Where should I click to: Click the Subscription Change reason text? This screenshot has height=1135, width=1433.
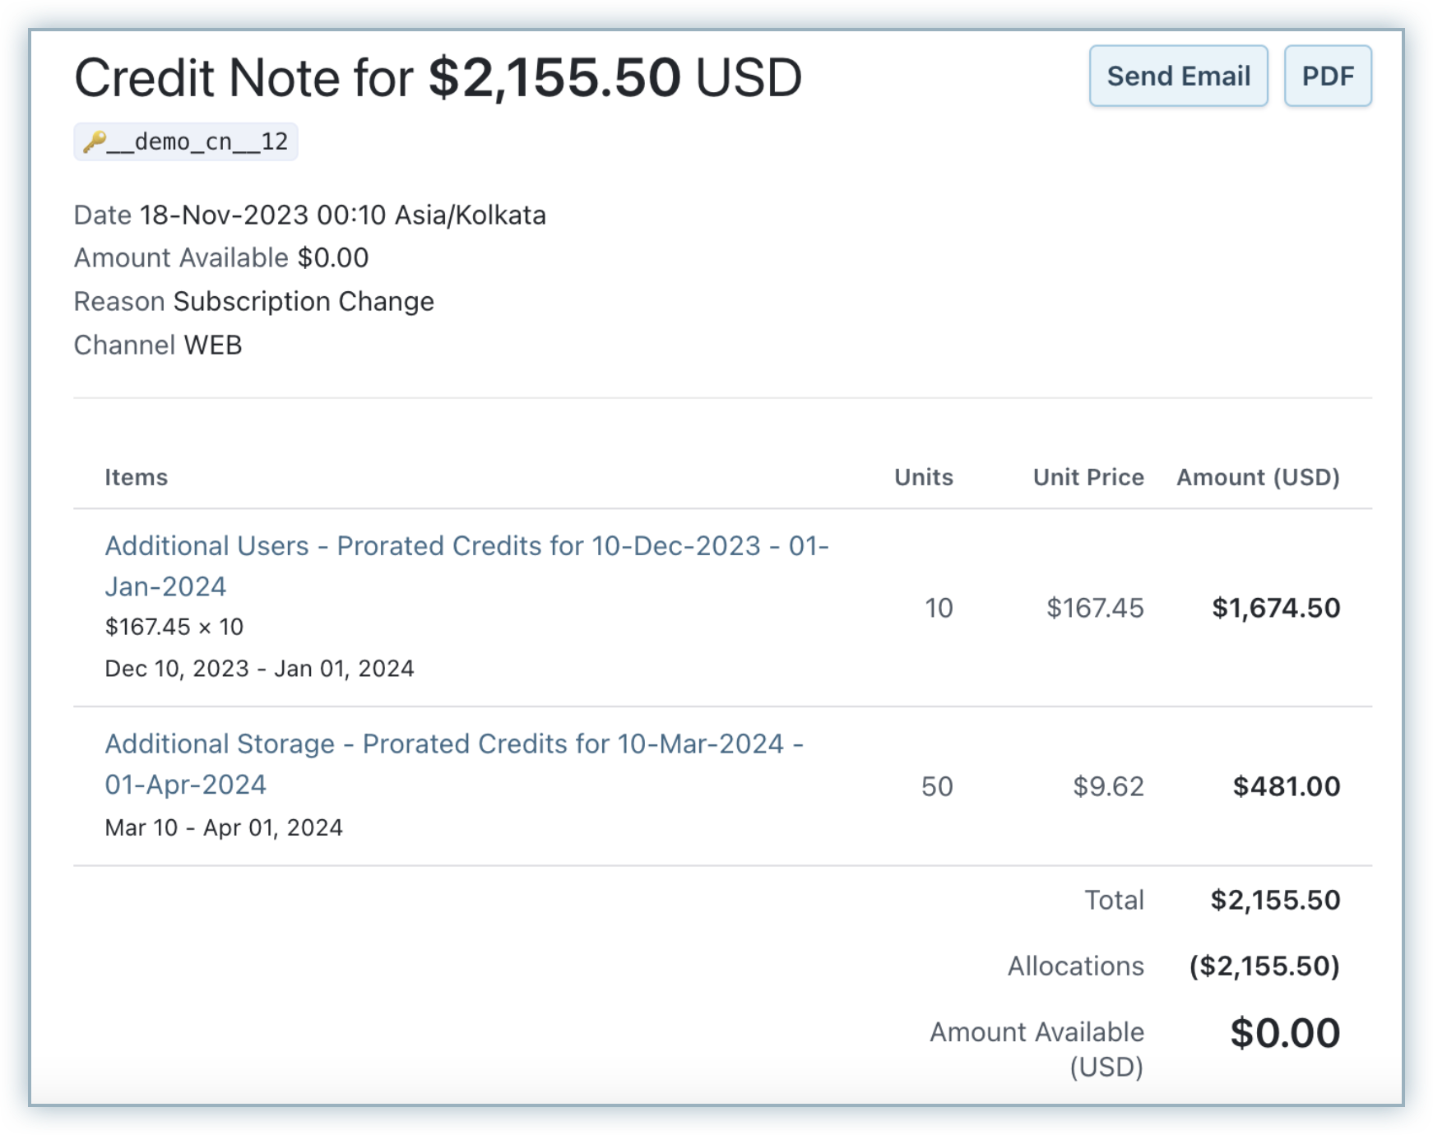pyautogui.click(x=303, y=302)
